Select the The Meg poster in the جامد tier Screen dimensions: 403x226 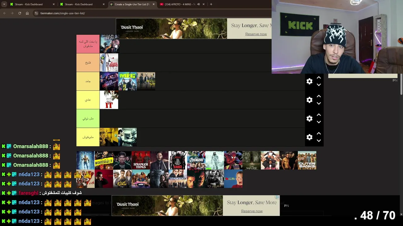[128, 81]
